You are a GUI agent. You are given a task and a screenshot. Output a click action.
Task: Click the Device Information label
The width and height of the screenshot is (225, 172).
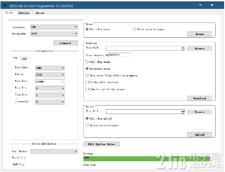pos(44,144)
